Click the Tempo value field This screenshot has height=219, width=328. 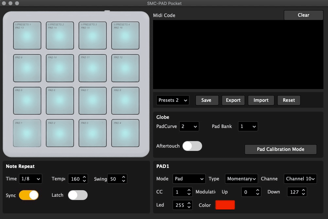tap(75, 179)
